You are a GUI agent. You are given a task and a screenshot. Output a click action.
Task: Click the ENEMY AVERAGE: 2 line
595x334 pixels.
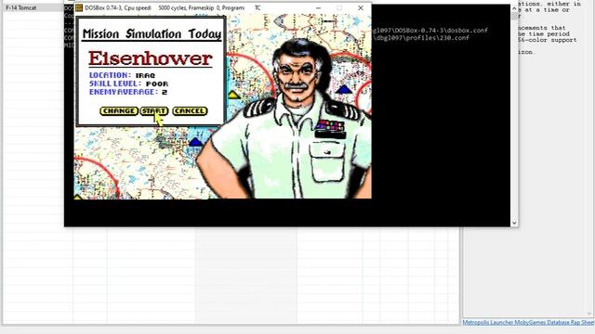[128, 92]
